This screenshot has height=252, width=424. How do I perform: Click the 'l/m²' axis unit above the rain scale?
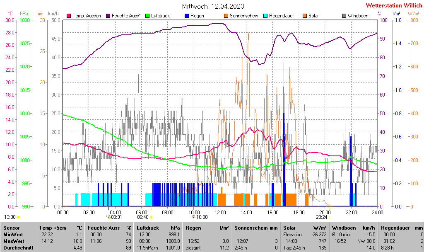pyautogui.click(x=396, y=14)
